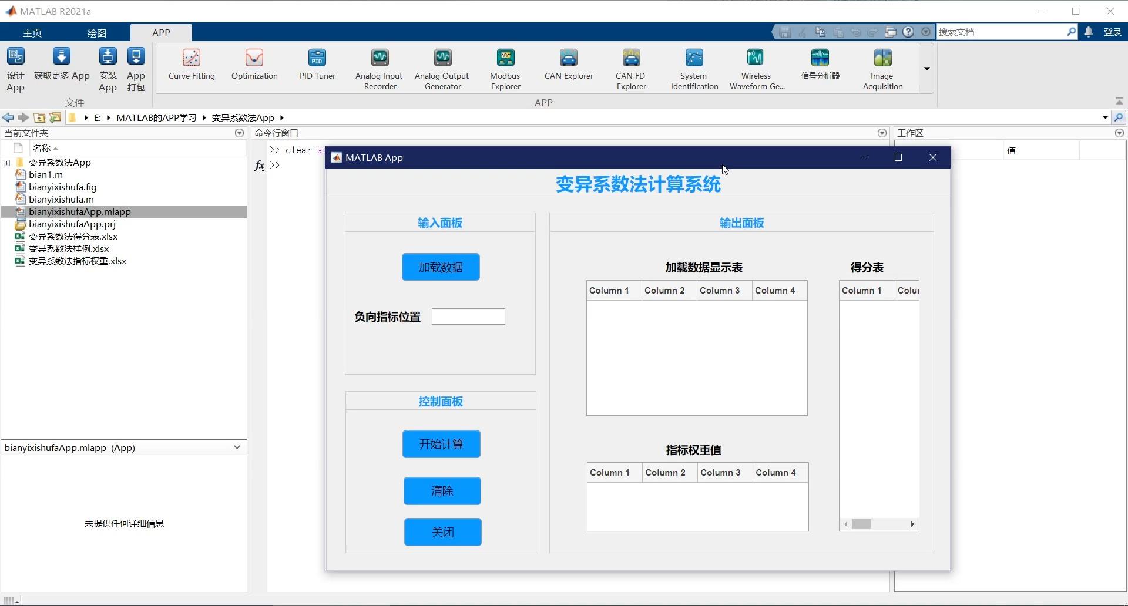Click Column 2 header in 加载数据显示表
This screenshot has height=606, width=1128.
(669, 291)
